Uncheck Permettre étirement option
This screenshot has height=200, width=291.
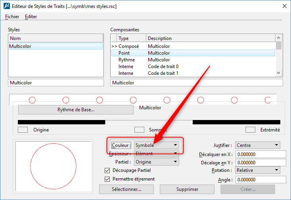click(x=107, y=179)
